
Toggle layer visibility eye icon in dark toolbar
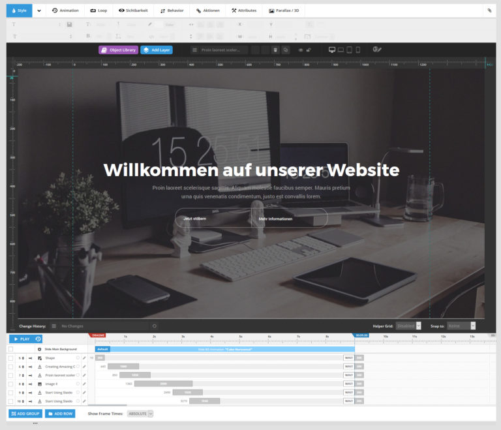(x=300, y=50)
